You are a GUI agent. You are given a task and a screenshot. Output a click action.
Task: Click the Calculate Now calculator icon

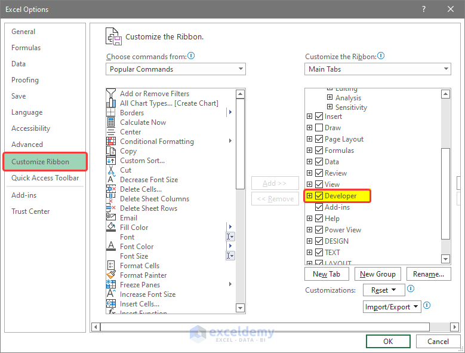[111, 122]
